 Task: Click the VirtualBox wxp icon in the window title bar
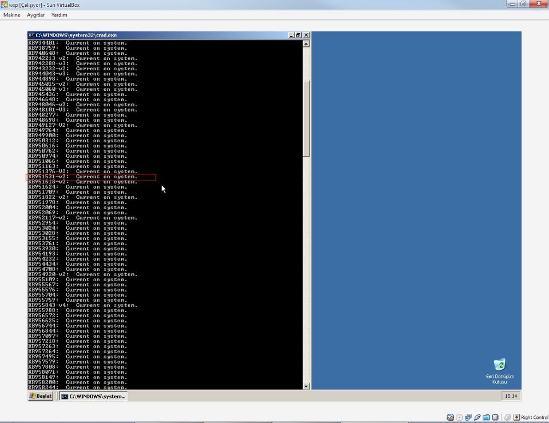(4, 5)
